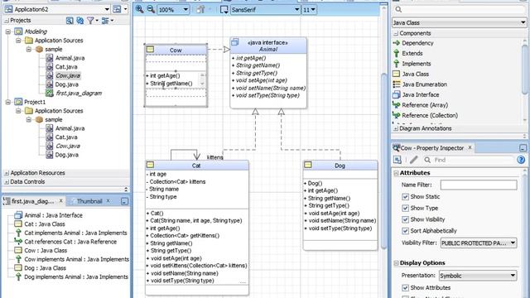Toggle the Sort Alphabetically checkbox
The width and height of the screenshot is (530, 298).
405,231
